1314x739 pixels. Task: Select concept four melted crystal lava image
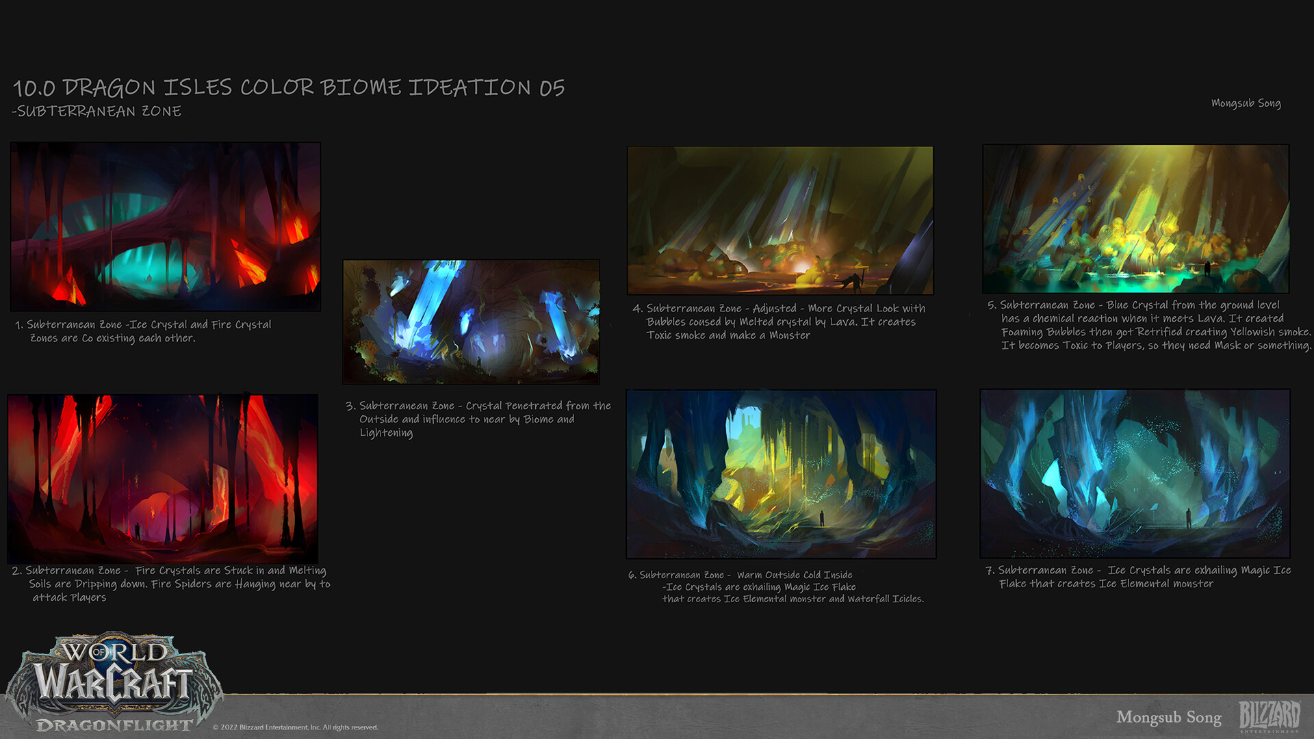click(780, 220)
